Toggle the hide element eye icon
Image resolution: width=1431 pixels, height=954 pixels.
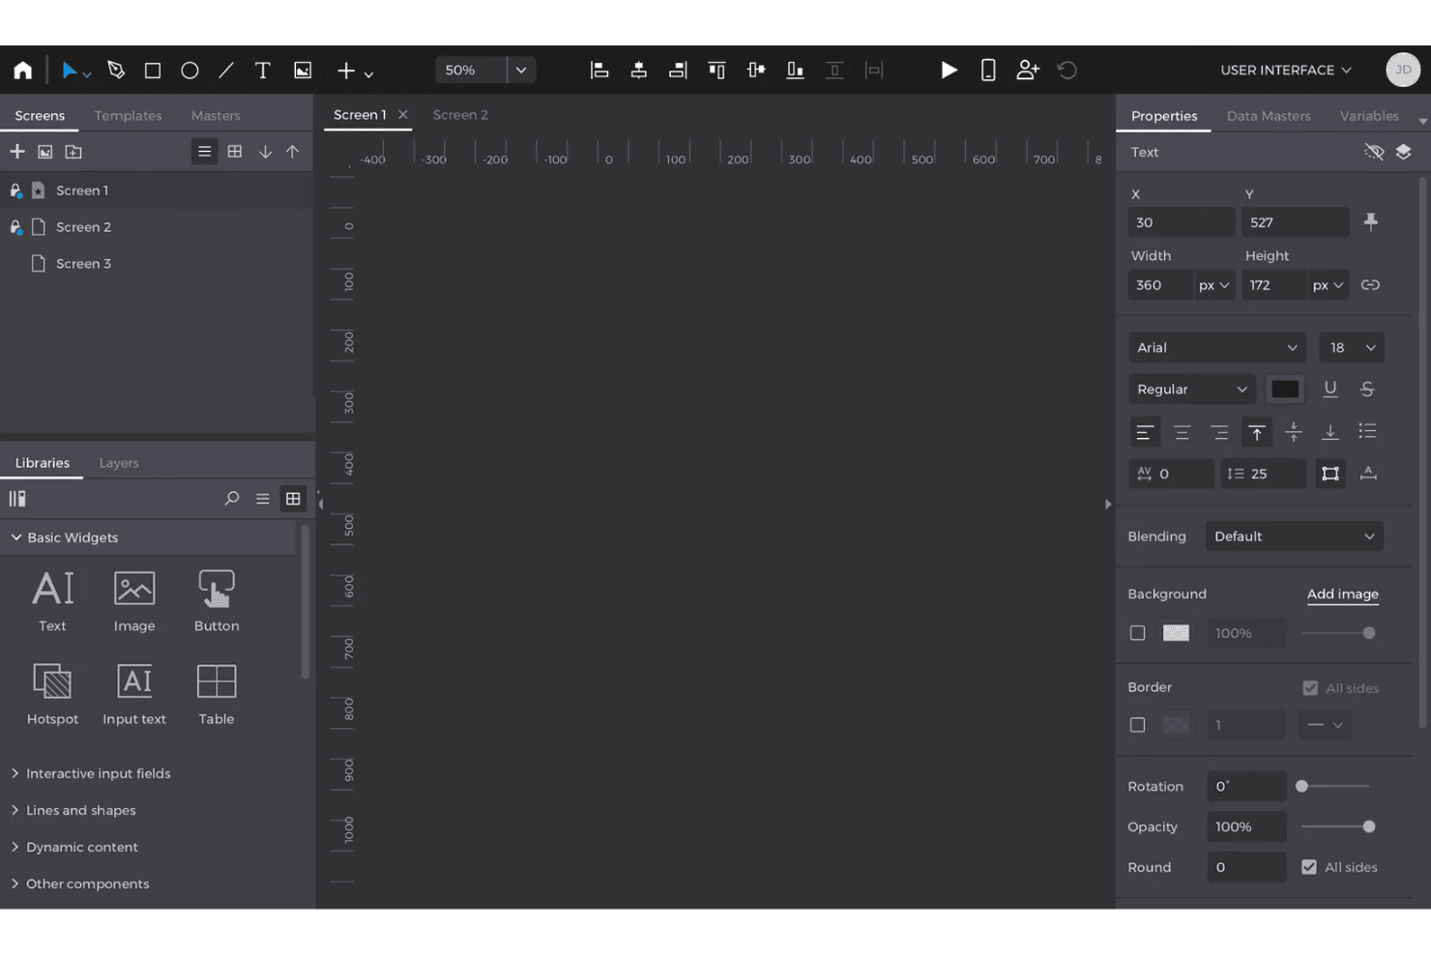pos(1374,152)
